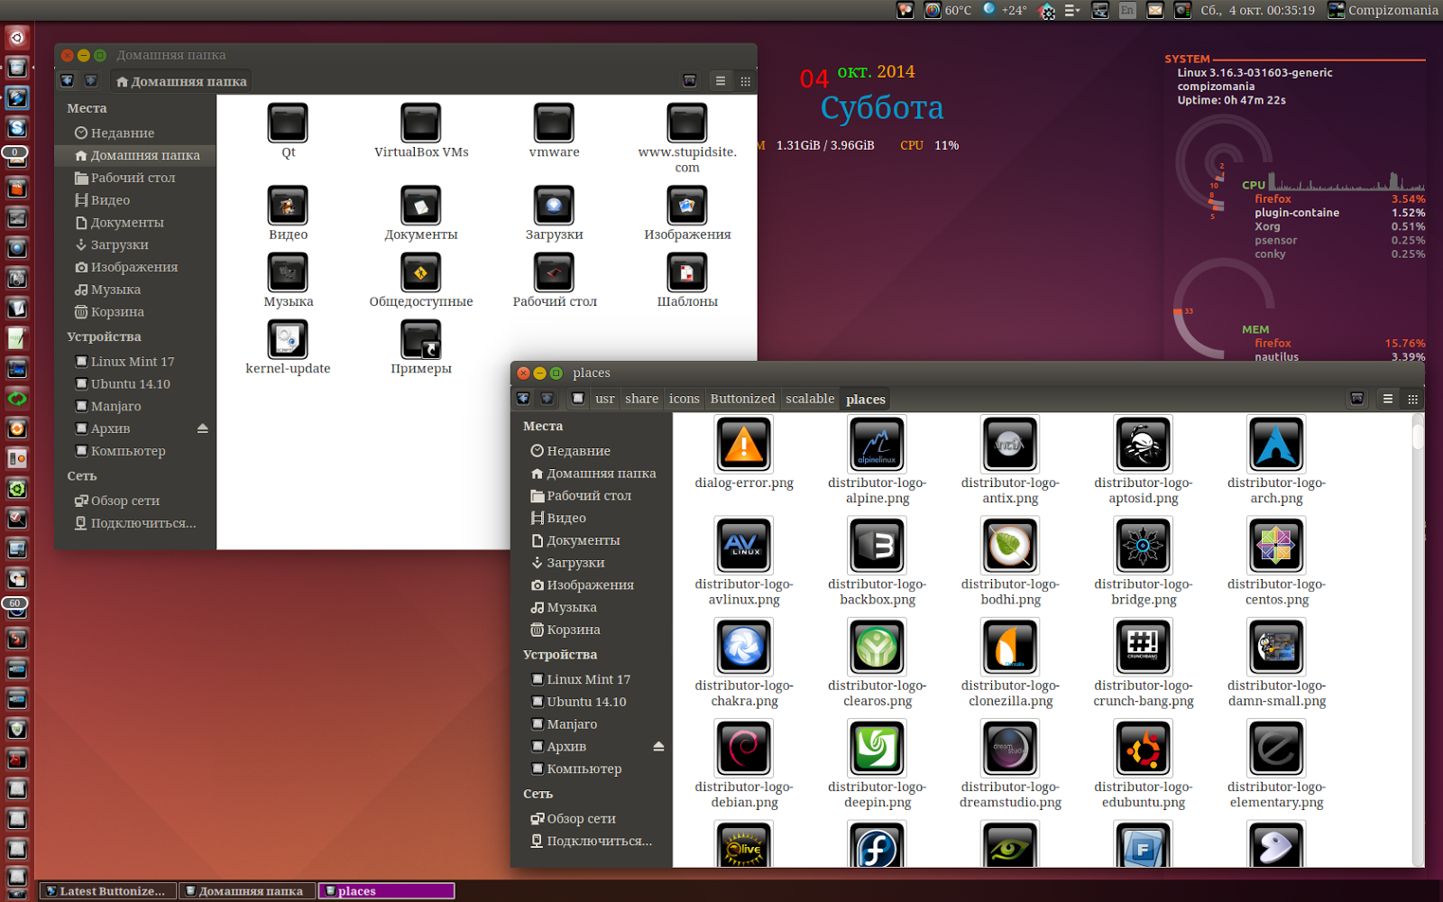This screenshot has width=1443, height=902.
Task: Eject Архив in home window sidebar
Action: 202,428
